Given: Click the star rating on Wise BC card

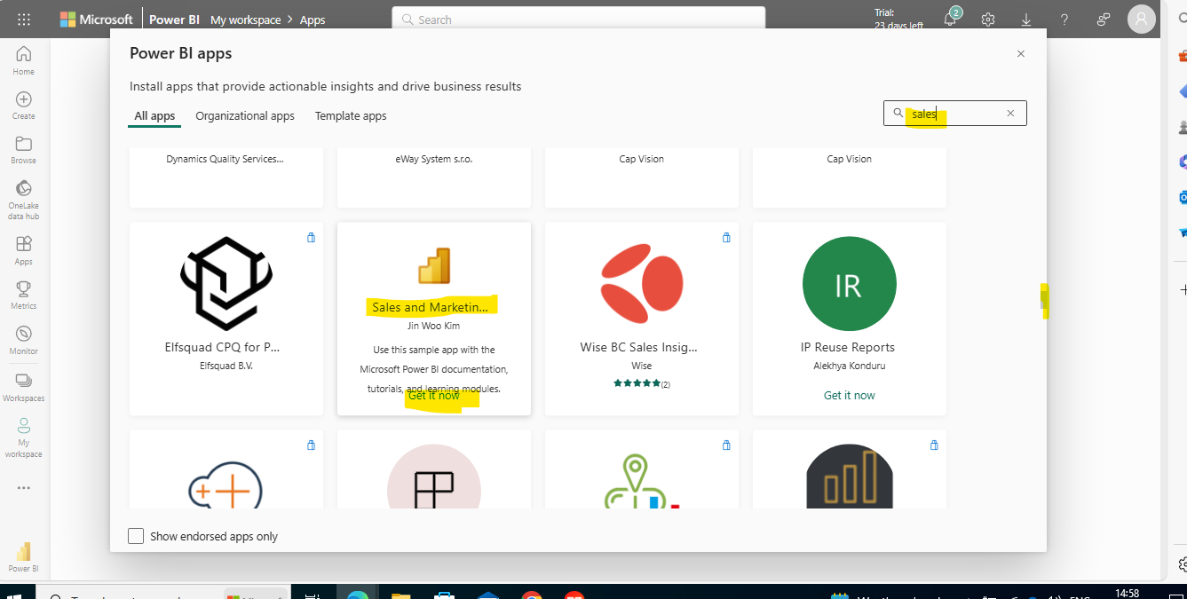Looking at the screenshot, I should click(637, 383).
